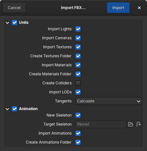Click the Target Skeleton label

pos(57,124)
